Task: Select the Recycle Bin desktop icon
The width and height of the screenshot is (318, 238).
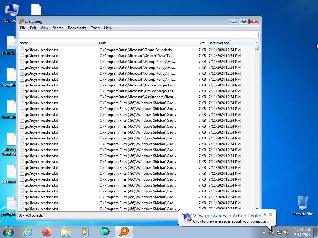Action: pyautogui.click(x=302, y=206)
